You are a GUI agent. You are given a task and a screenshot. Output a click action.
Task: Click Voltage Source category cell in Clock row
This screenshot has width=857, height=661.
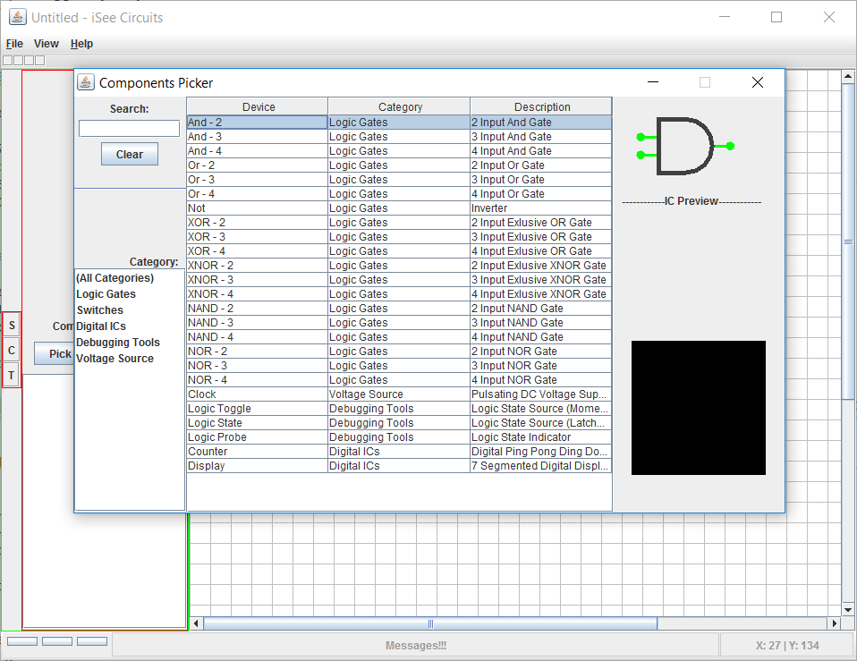[x=399, y=394]
